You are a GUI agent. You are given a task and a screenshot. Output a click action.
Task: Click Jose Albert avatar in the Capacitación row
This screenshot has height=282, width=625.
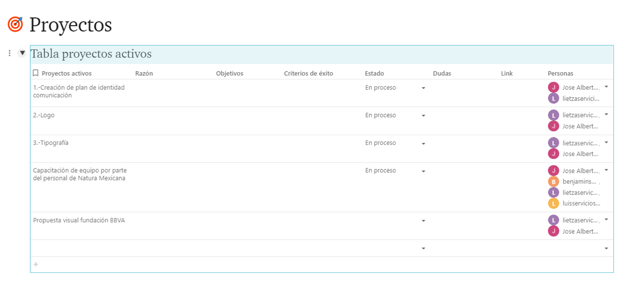(x=553, y=171)
